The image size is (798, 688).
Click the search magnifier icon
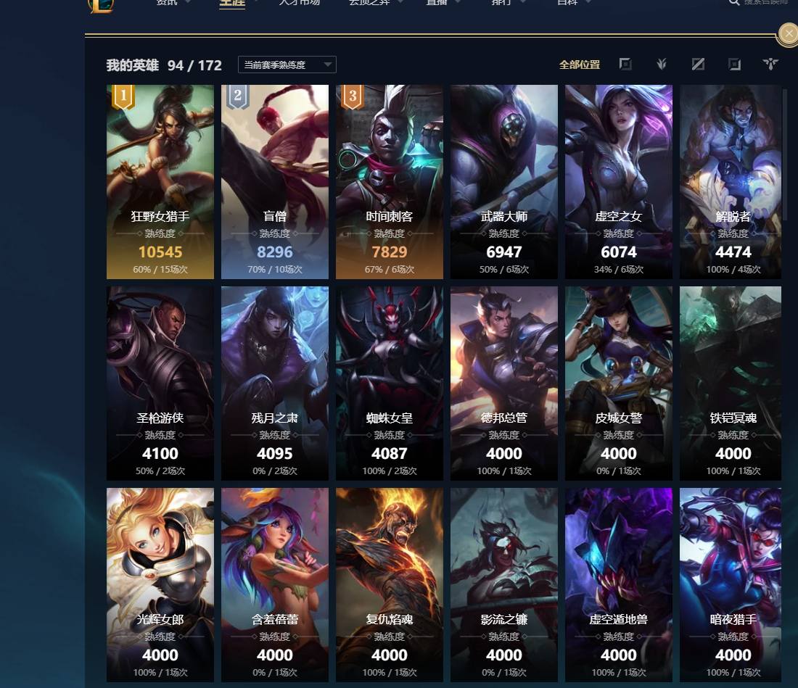733,3
